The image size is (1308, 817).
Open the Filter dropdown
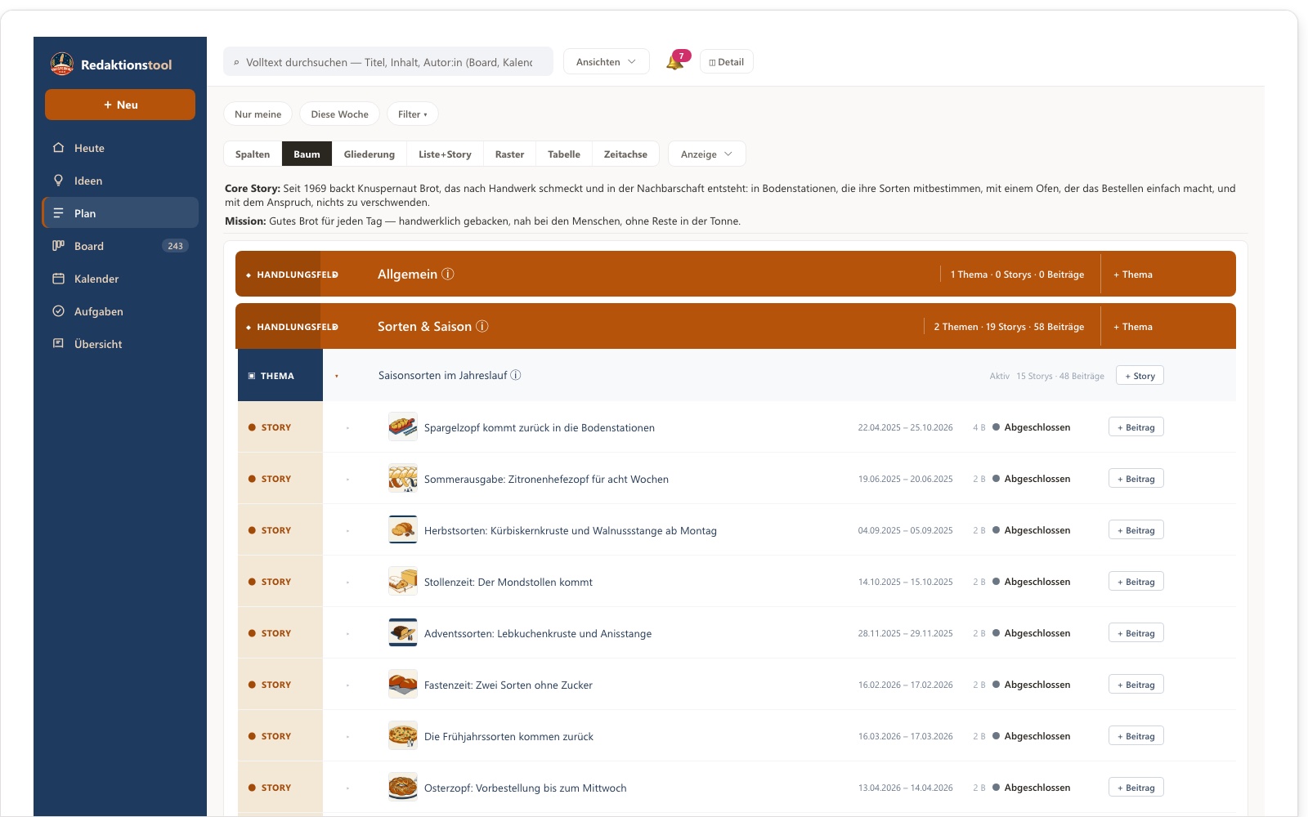click(x=413, y=114)
